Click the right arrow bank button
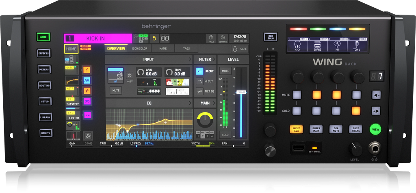Screen dimensions: 416x193 376,111
